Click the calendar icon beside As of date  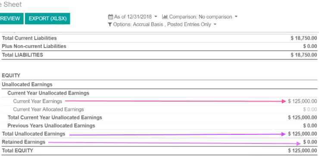(110, 17)
